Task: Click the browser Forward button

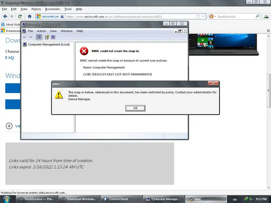Action: 12,17
